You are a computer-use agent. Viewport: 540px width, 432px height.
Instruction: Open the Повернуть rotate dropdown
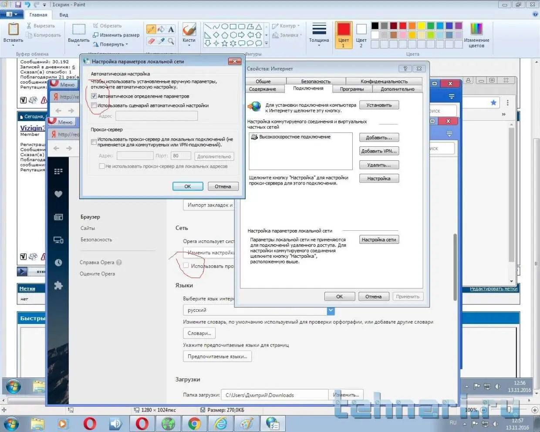(111, 44)
